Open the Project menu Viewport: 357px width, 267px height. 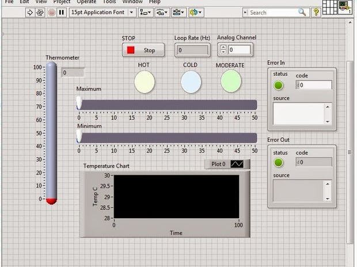click(x=62, y=2)
